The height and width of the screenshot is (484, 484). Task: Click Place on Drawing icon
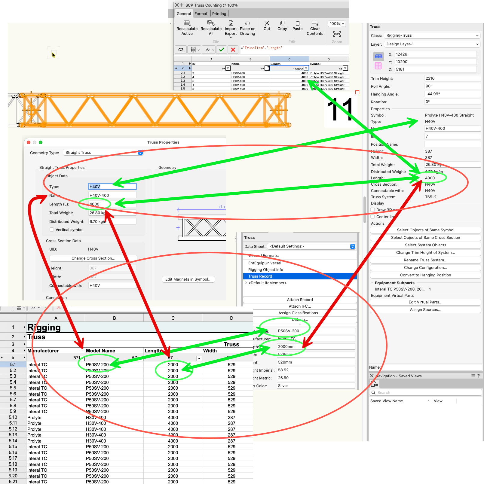click(247, 23)
